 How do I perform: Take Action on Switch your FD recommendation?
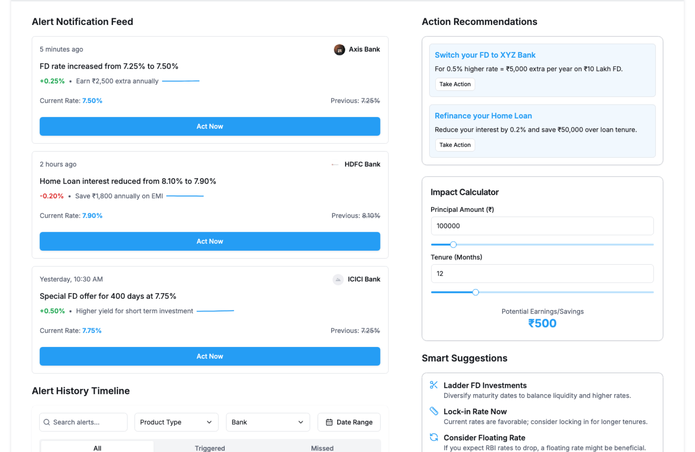455,84
